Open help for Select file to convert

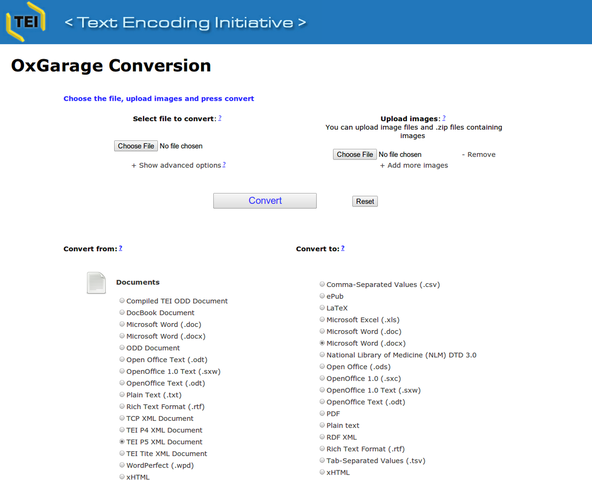[220, 118]
